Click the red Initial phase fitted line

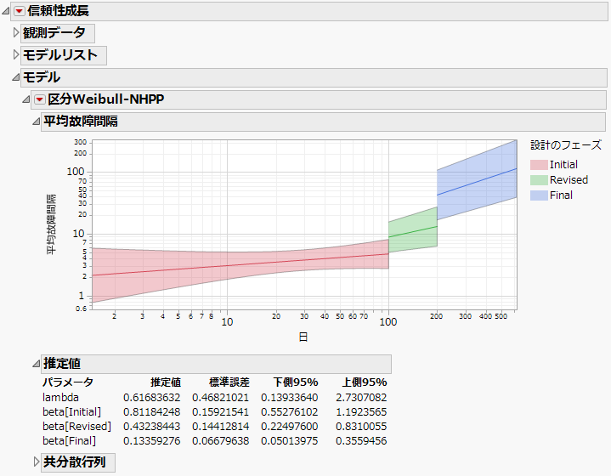241,263
